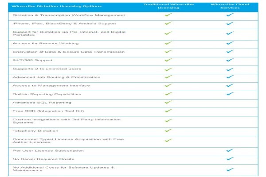Click green checkmark for Encryption of Data row
Screen dimensions: 266x177
coord(168,51)
